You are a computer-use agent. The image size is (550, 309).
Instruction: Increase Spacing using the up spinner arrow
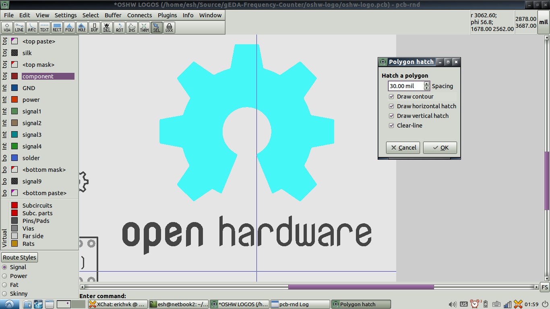click(426, 84)
